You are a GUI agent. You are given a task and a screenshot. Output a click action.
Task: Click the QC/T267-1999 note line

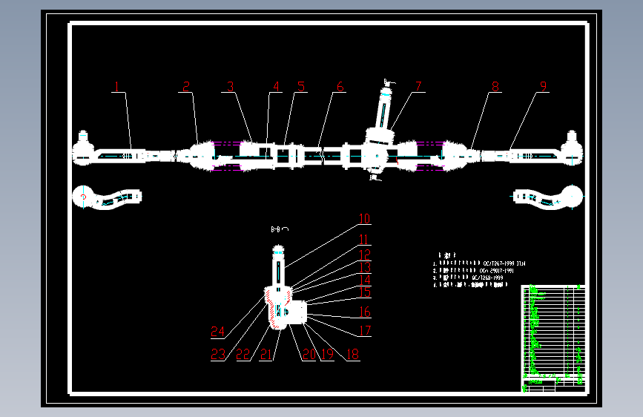click(x=479, y=263)
